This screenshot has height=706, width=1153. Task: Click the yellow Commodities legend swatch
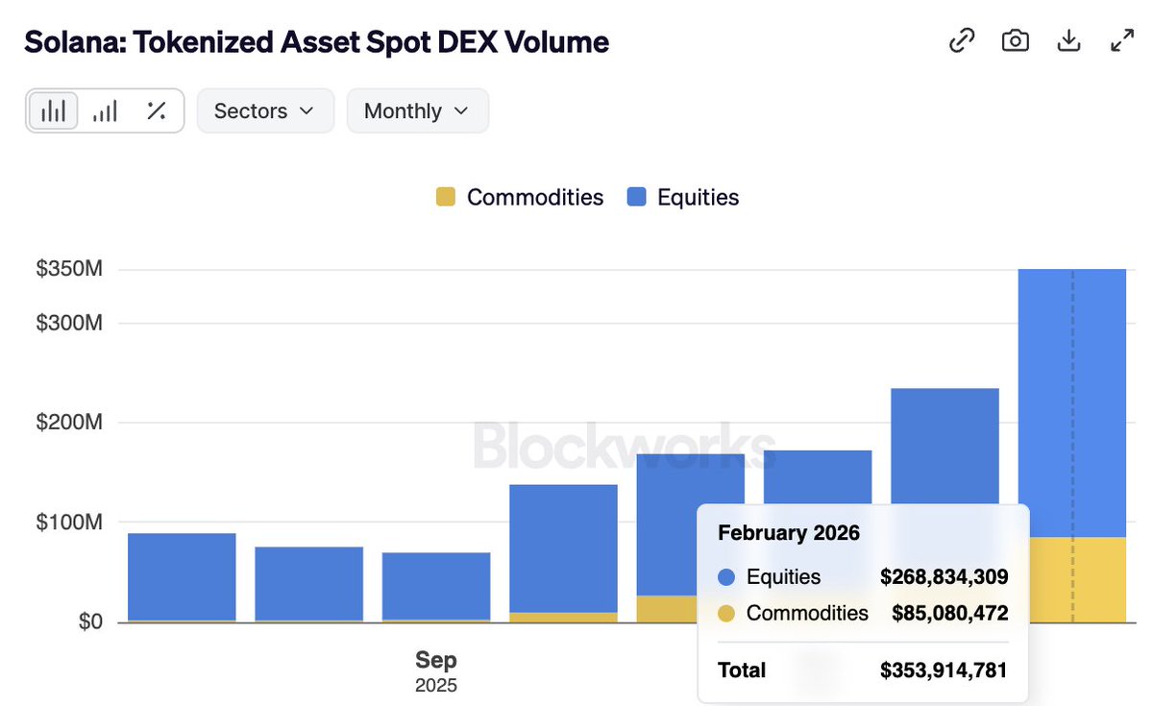[x=445, y=197]
